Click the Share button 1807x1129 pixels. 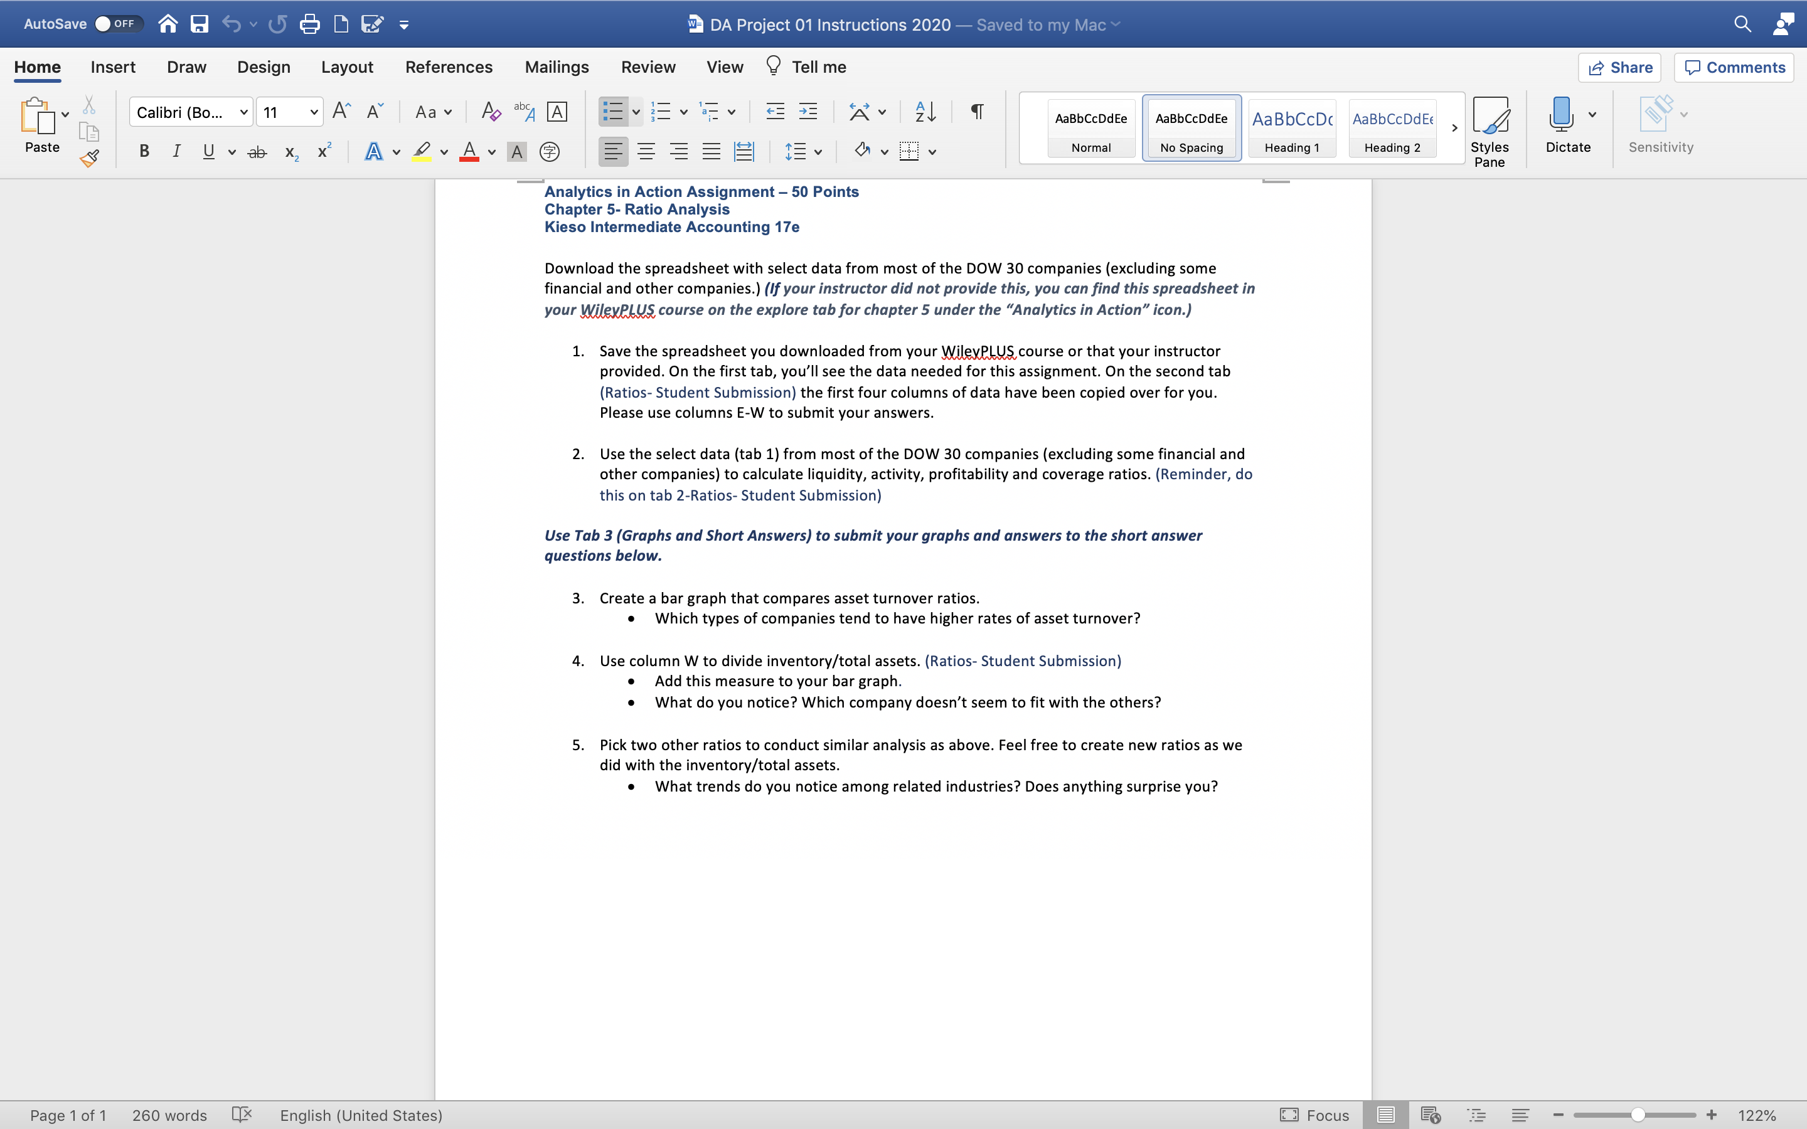click(x=1619, y=67)
